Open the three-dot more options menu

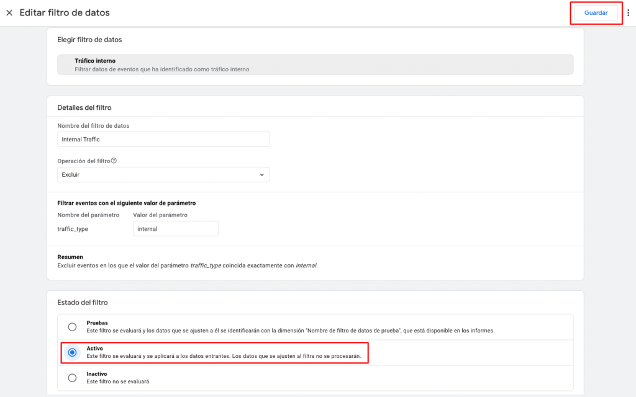628,13
